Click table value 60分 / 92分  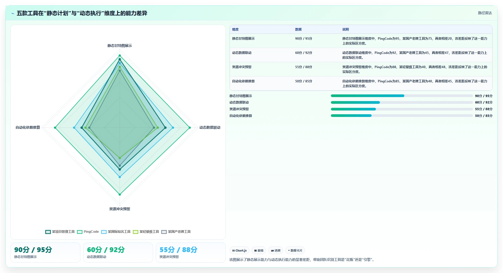[x=304, y=53]
